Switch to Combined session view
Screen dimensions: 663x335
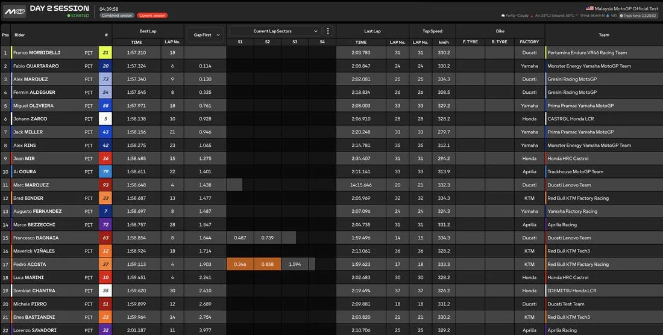pyautogui.click(x=117, y=15)
